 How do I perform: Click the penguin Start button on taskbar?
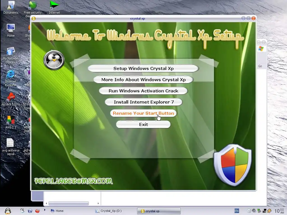[8, 211]
